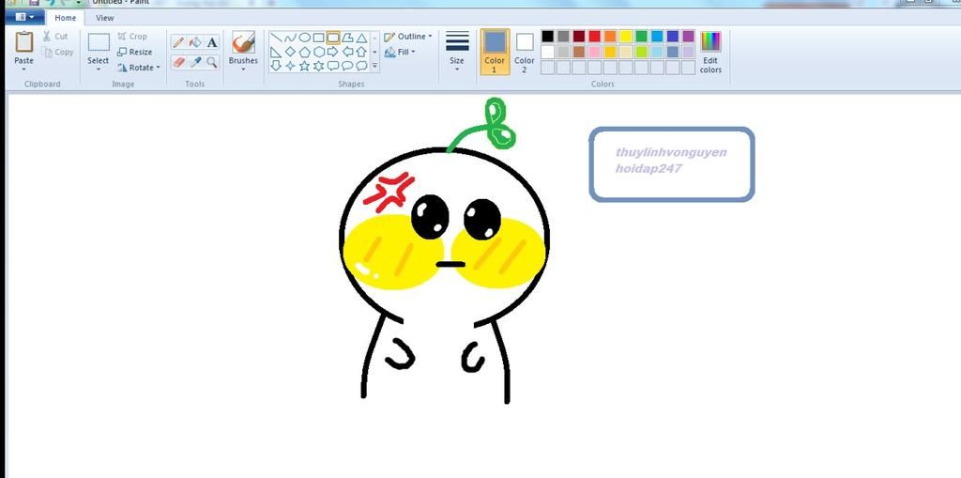Choose the Six-point star shape
The image size is (961, 478).
[319, 66]
